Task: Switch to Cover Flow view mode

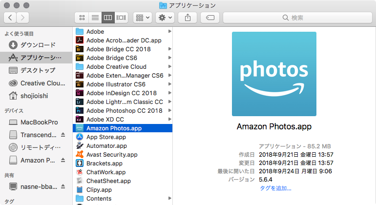Action: click(x=121, y=18)
